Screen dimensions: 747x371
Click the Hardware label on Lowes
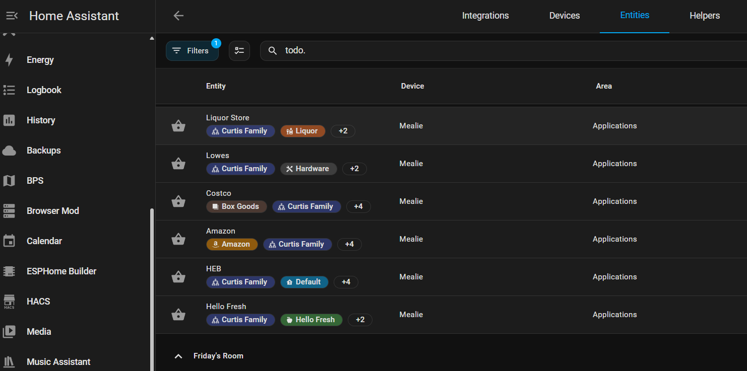[308, 169]
